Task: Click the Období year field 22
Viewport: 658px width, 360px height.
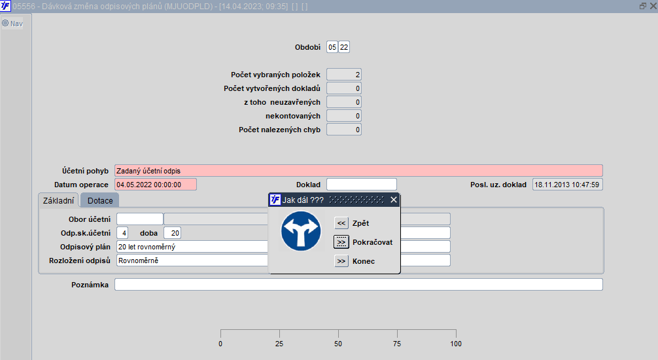Action: 344,47
